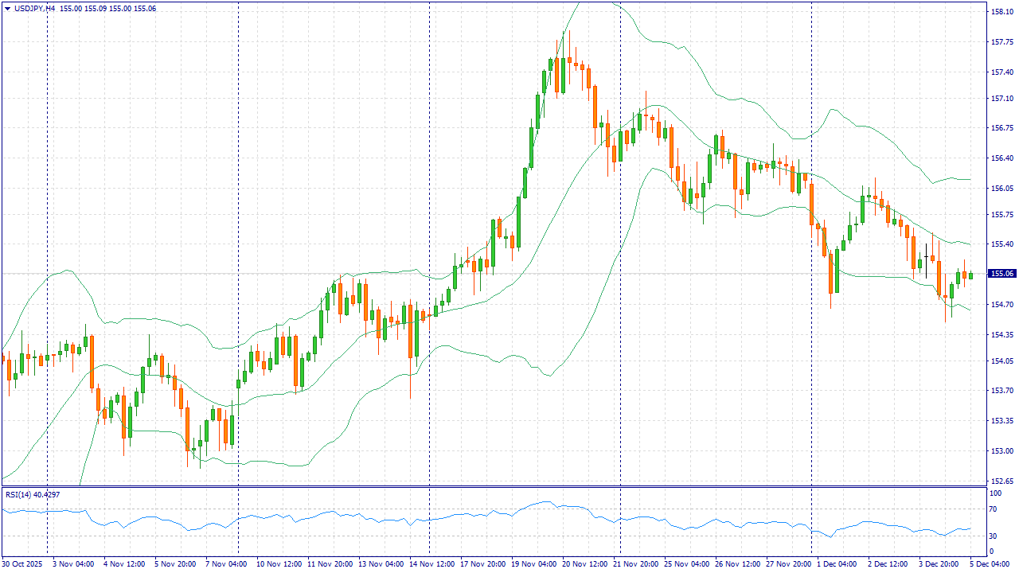This screenshot has width=1019, height=573.
Task: Click the RSI 100 level label
Action: [994, 493]
